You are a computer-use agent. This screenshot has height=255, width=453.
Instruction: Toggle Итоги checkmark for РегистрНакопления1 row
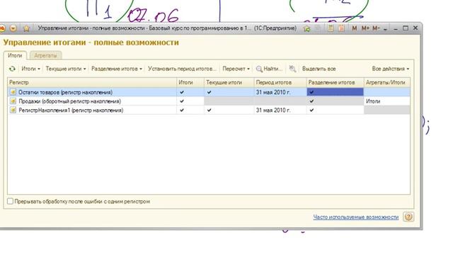[x=182, y=110]
